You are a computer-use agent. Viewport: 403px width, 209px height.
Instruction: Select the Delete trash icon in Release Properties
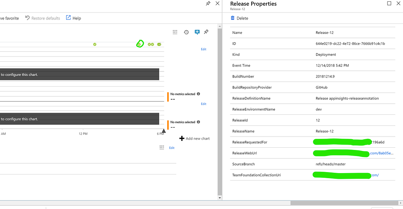pos(233,18)
